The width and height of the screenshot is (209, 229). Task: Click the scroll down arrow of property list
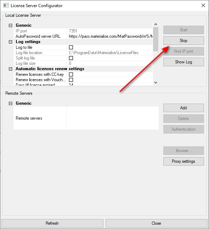point(156,83)
